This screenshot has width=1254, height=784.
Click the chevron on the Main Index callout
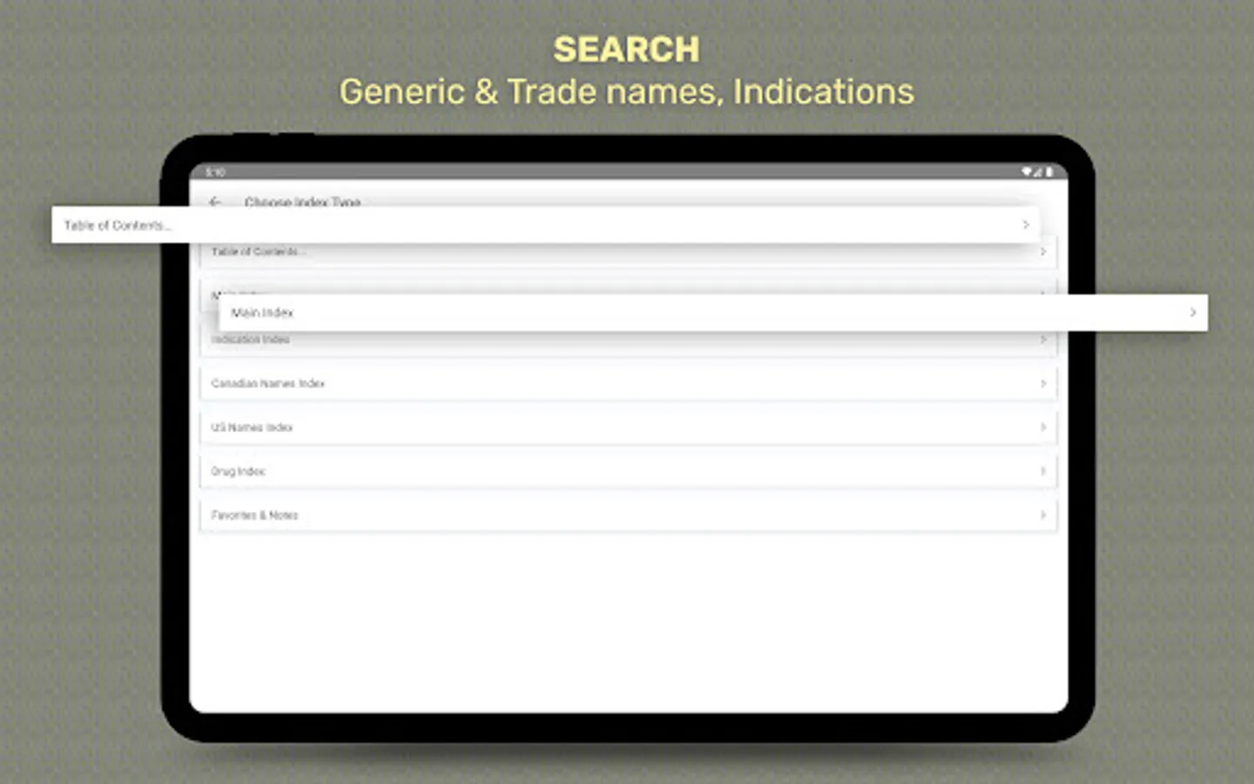1192,313
